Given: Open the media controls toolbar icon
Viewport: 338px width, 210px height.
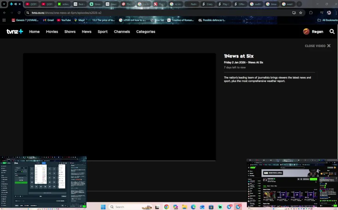Looking at the screenshot, I should click(322, 13).
